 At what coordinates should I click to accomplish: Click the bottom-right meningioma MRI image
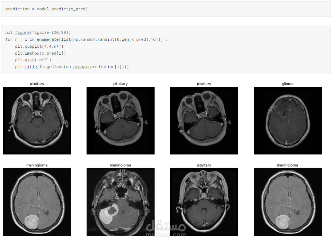point(287,202)
